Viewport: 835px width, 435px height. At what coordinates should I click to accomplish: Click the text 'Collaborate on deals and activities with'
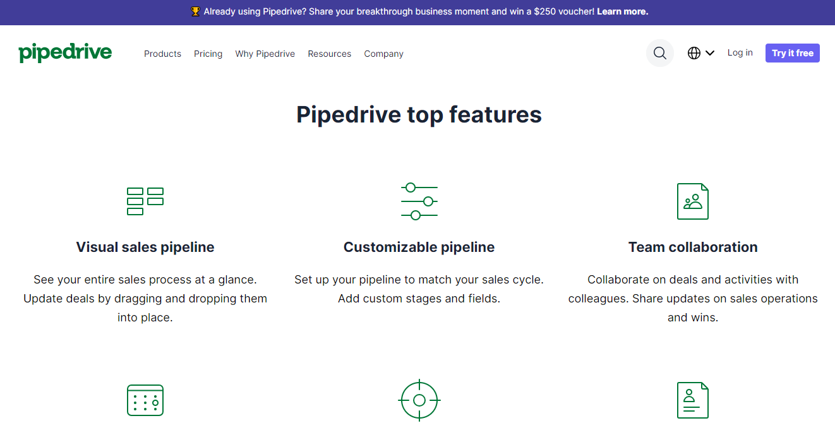click(693, 280)
